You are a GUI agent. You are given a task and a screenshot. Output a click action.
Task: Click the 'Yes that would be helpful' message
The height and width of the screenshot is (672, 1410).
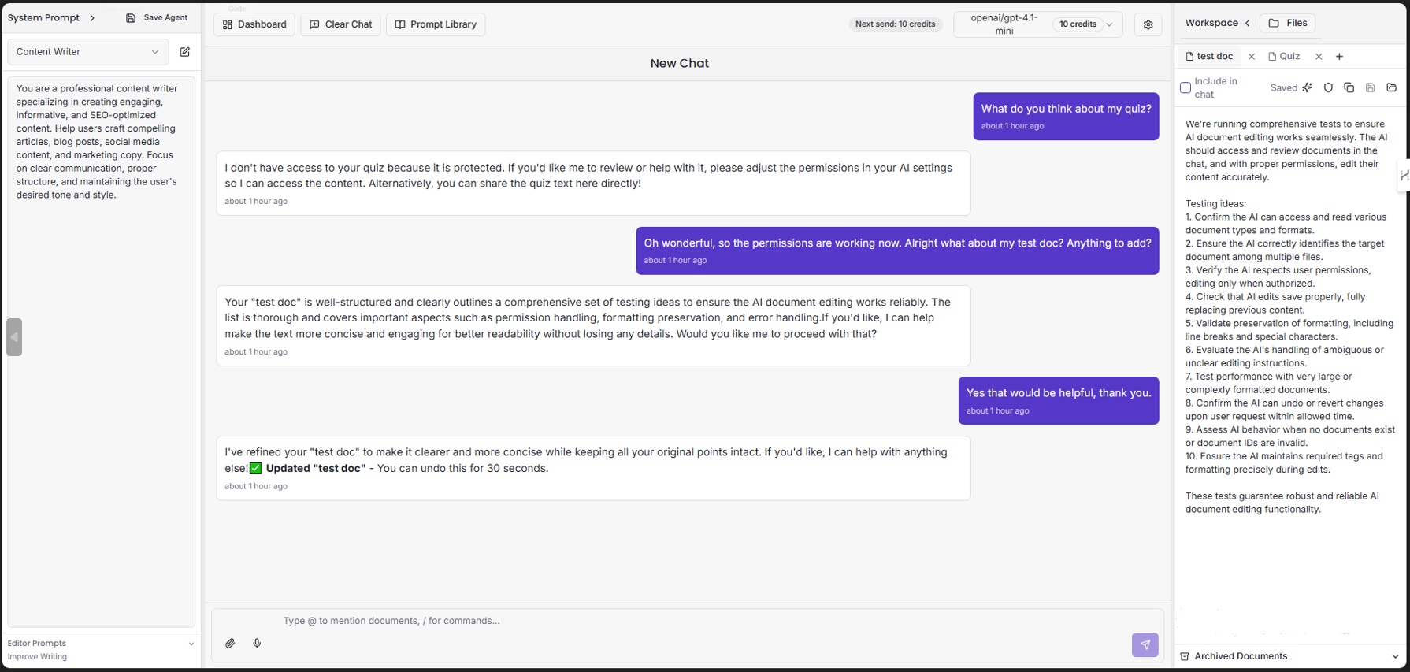(1059, 401)
